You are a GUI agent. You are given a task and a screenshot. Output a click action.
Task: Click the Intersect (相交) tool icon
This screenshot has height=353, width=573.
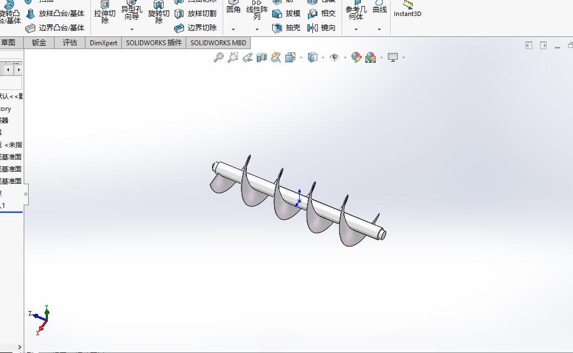point(313,14)
